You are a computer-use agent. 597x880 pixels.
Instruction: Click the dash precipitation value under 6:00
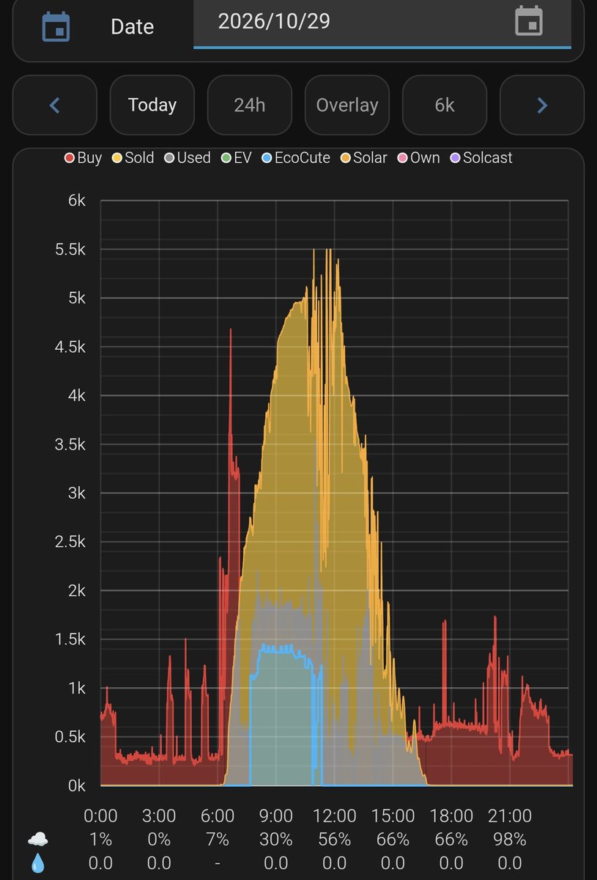tap(218, 864)
